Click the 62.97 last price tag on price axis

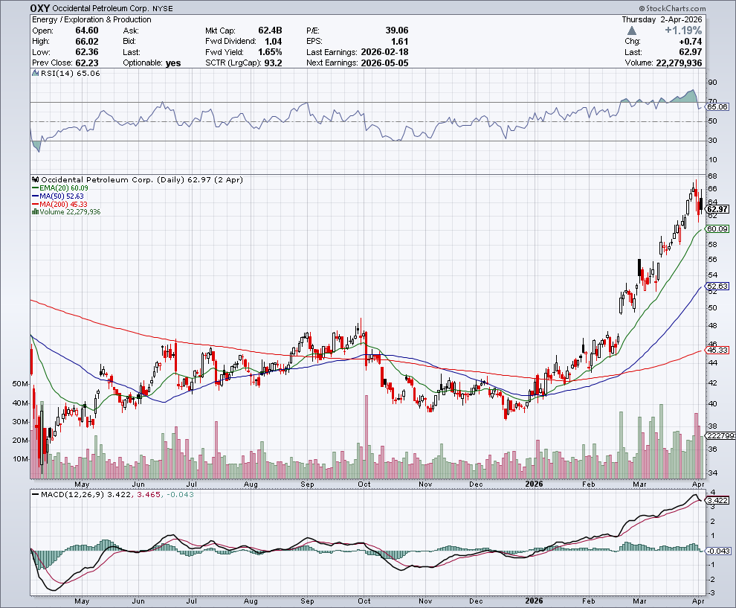[717, 209]
